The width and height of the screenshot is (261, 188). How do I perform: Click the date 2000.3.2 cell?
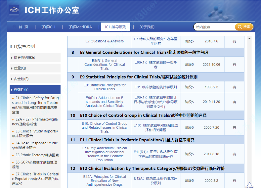click(211, 181)
